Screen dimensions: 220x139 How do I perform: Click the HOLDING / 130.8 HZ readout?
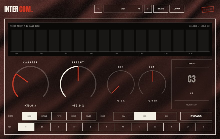pyautogui.click(x=199, y=26)
